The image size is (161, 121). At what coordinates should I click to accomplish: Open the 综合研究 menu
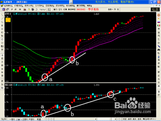coord(60,5)
